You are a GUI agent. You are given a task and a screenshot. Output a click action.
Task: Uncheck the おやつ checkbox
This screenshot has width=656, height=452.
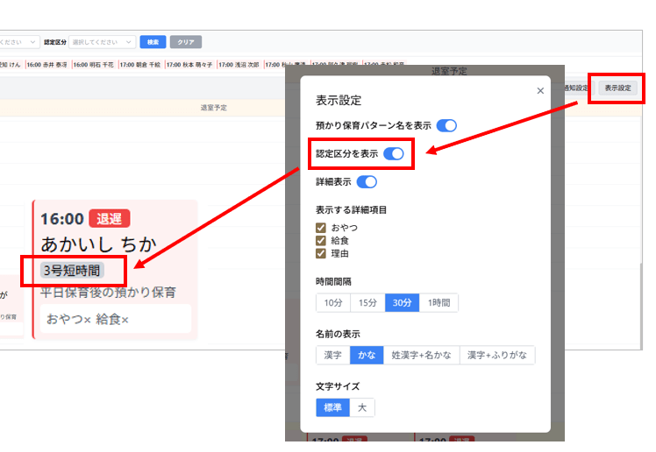pyautogui.click(x=321, y=228)
